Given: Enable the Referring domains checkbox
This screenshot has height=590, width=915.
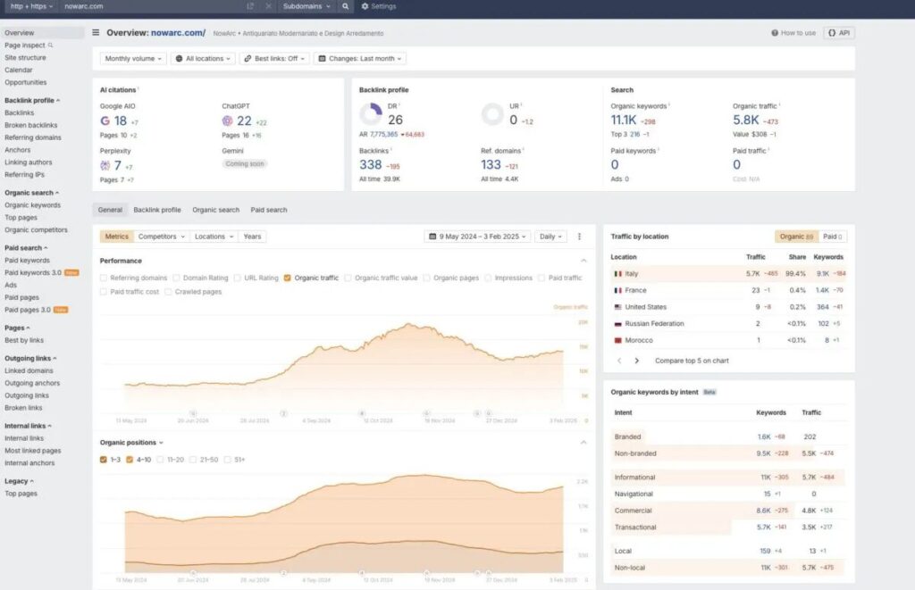Looking at the screenshot, I should (105, 278).
